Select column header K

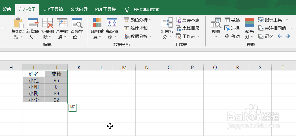pyautogui.click(x=79, y=67)
